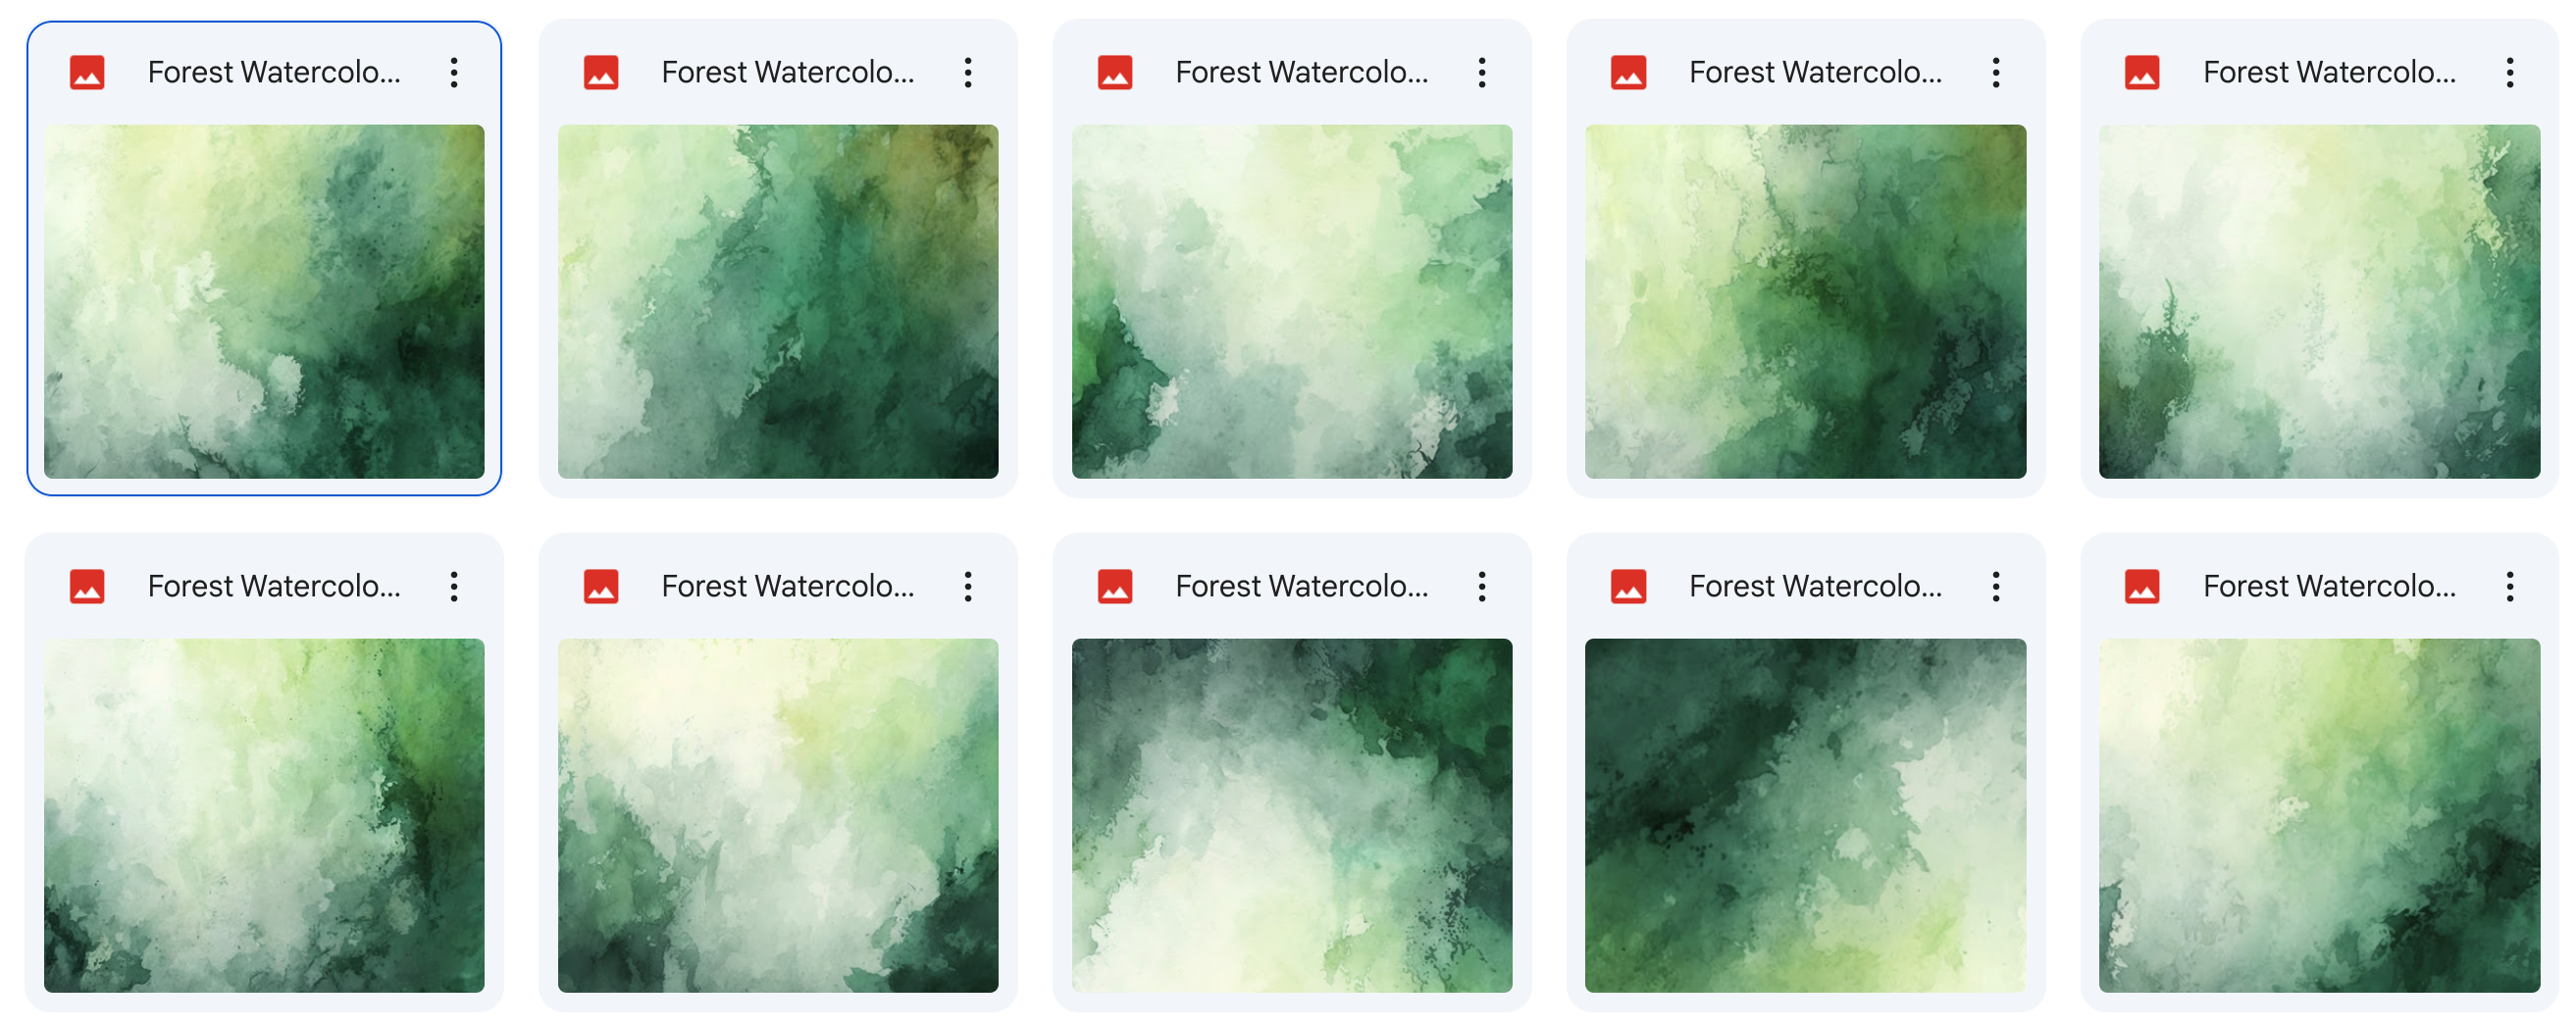Open three-dot menu of first bottom-row file
Image resolution: width=2576 pixels, height=1030 pixels.
454,586
